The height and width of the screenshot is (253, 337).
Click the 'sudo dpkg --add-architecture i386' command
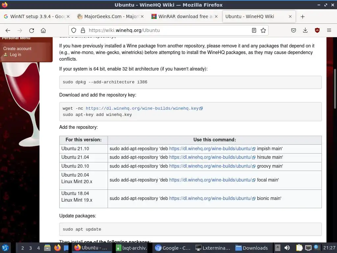(105, 82)
